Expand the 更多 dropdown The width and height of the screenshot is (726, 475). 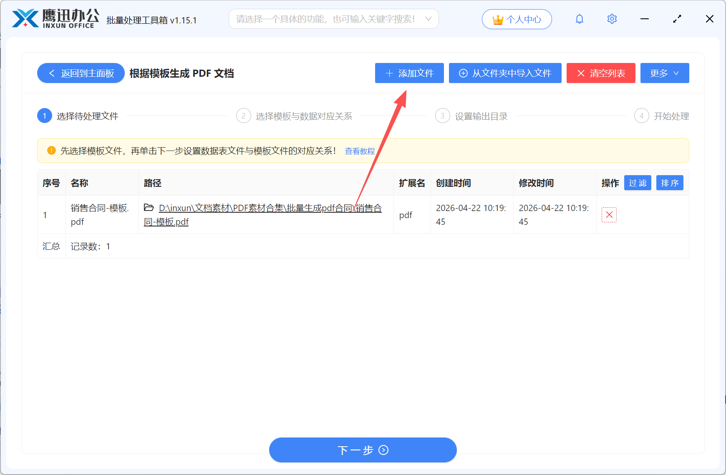point(665,73)
